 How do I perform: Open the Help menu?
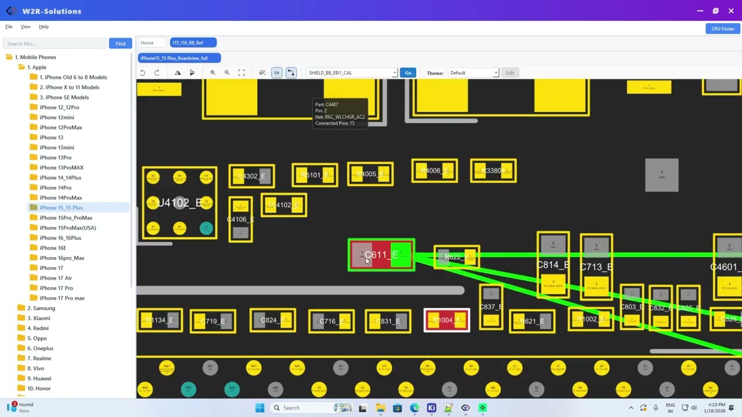[x=43, y=27]
